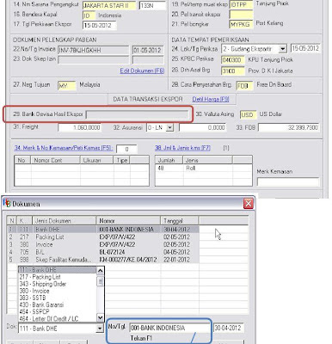The image size is (332, 344).
Task: Click the Tanggal column header in Dokumen
Action: [179, 221]
